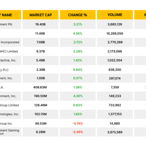The height and width of the screenshot is (146, 146).
Task: Select market cap value 7.08B
Action: (41, 42)
